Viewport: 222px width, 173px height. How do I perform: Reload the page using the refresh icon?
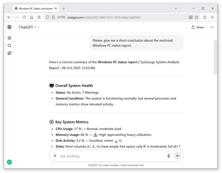coord(24,17)
